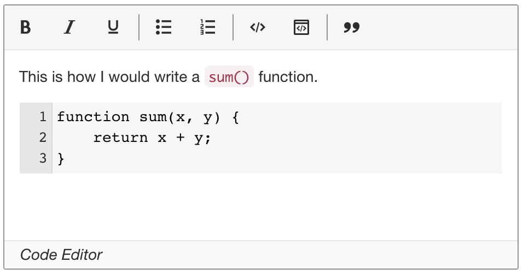Viewport: 523px width, 274px height.
Task: Click the closing brace on line 3
Action: 61,159
